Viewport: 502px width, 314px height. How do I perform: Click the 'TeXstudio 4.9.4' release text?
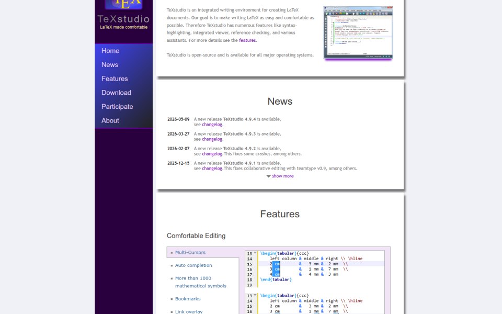[239, 119]
